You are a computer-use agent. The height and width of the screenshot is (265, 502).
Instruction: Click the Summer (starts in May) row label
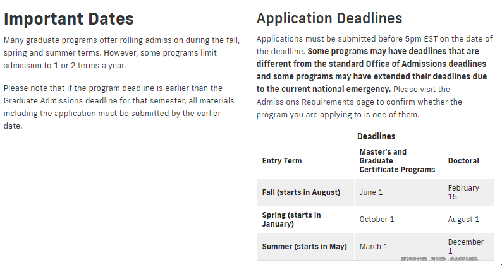tap(304, 247)
